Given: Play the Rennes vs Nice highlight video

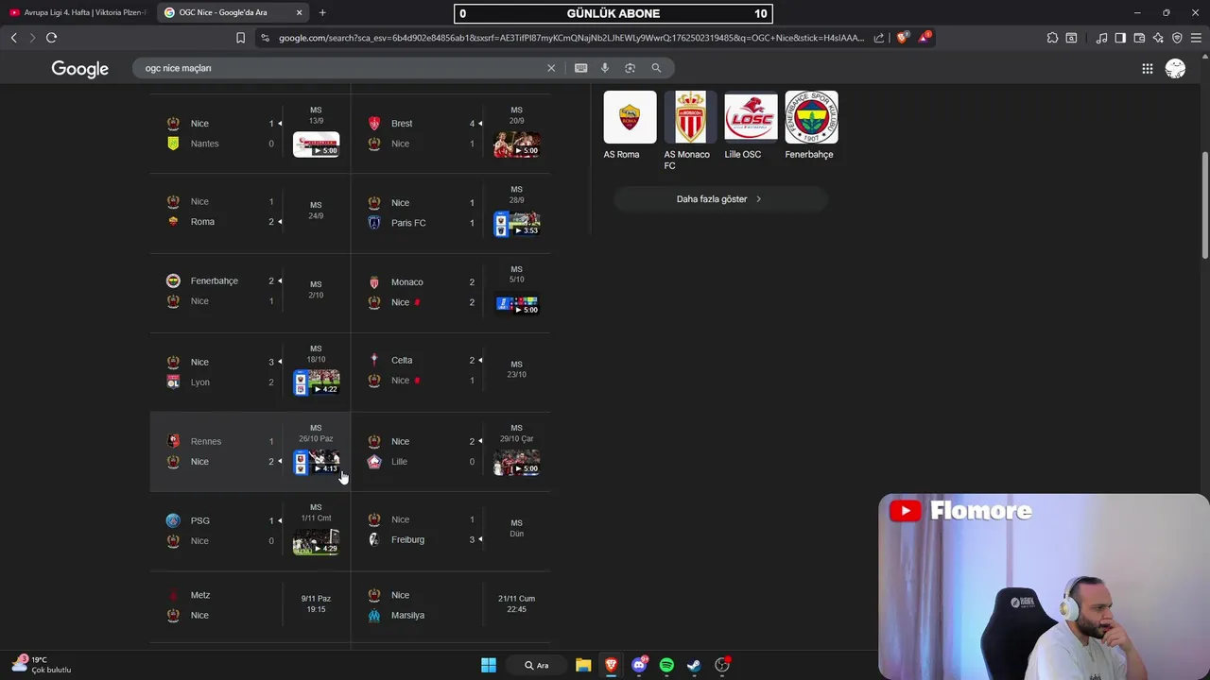Looking at the screenshot, I should [x=316, y=462].
